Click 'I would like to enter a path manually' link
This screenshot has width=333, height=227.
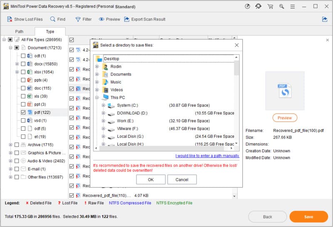coord(207,156)
